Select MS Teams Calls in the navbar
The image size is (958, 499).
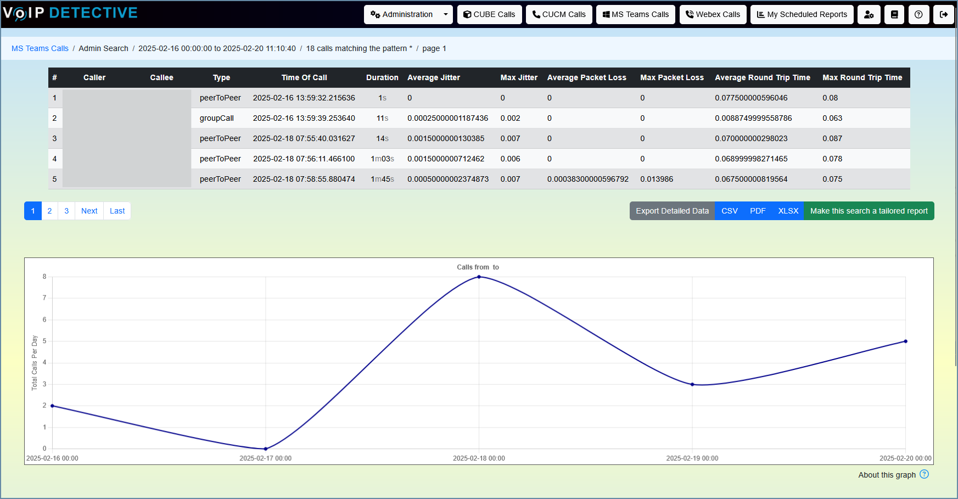pyautogui.click(x=636, y=15)
